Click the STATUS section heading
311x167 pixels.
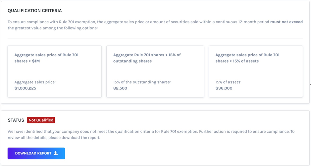[16, 120]
